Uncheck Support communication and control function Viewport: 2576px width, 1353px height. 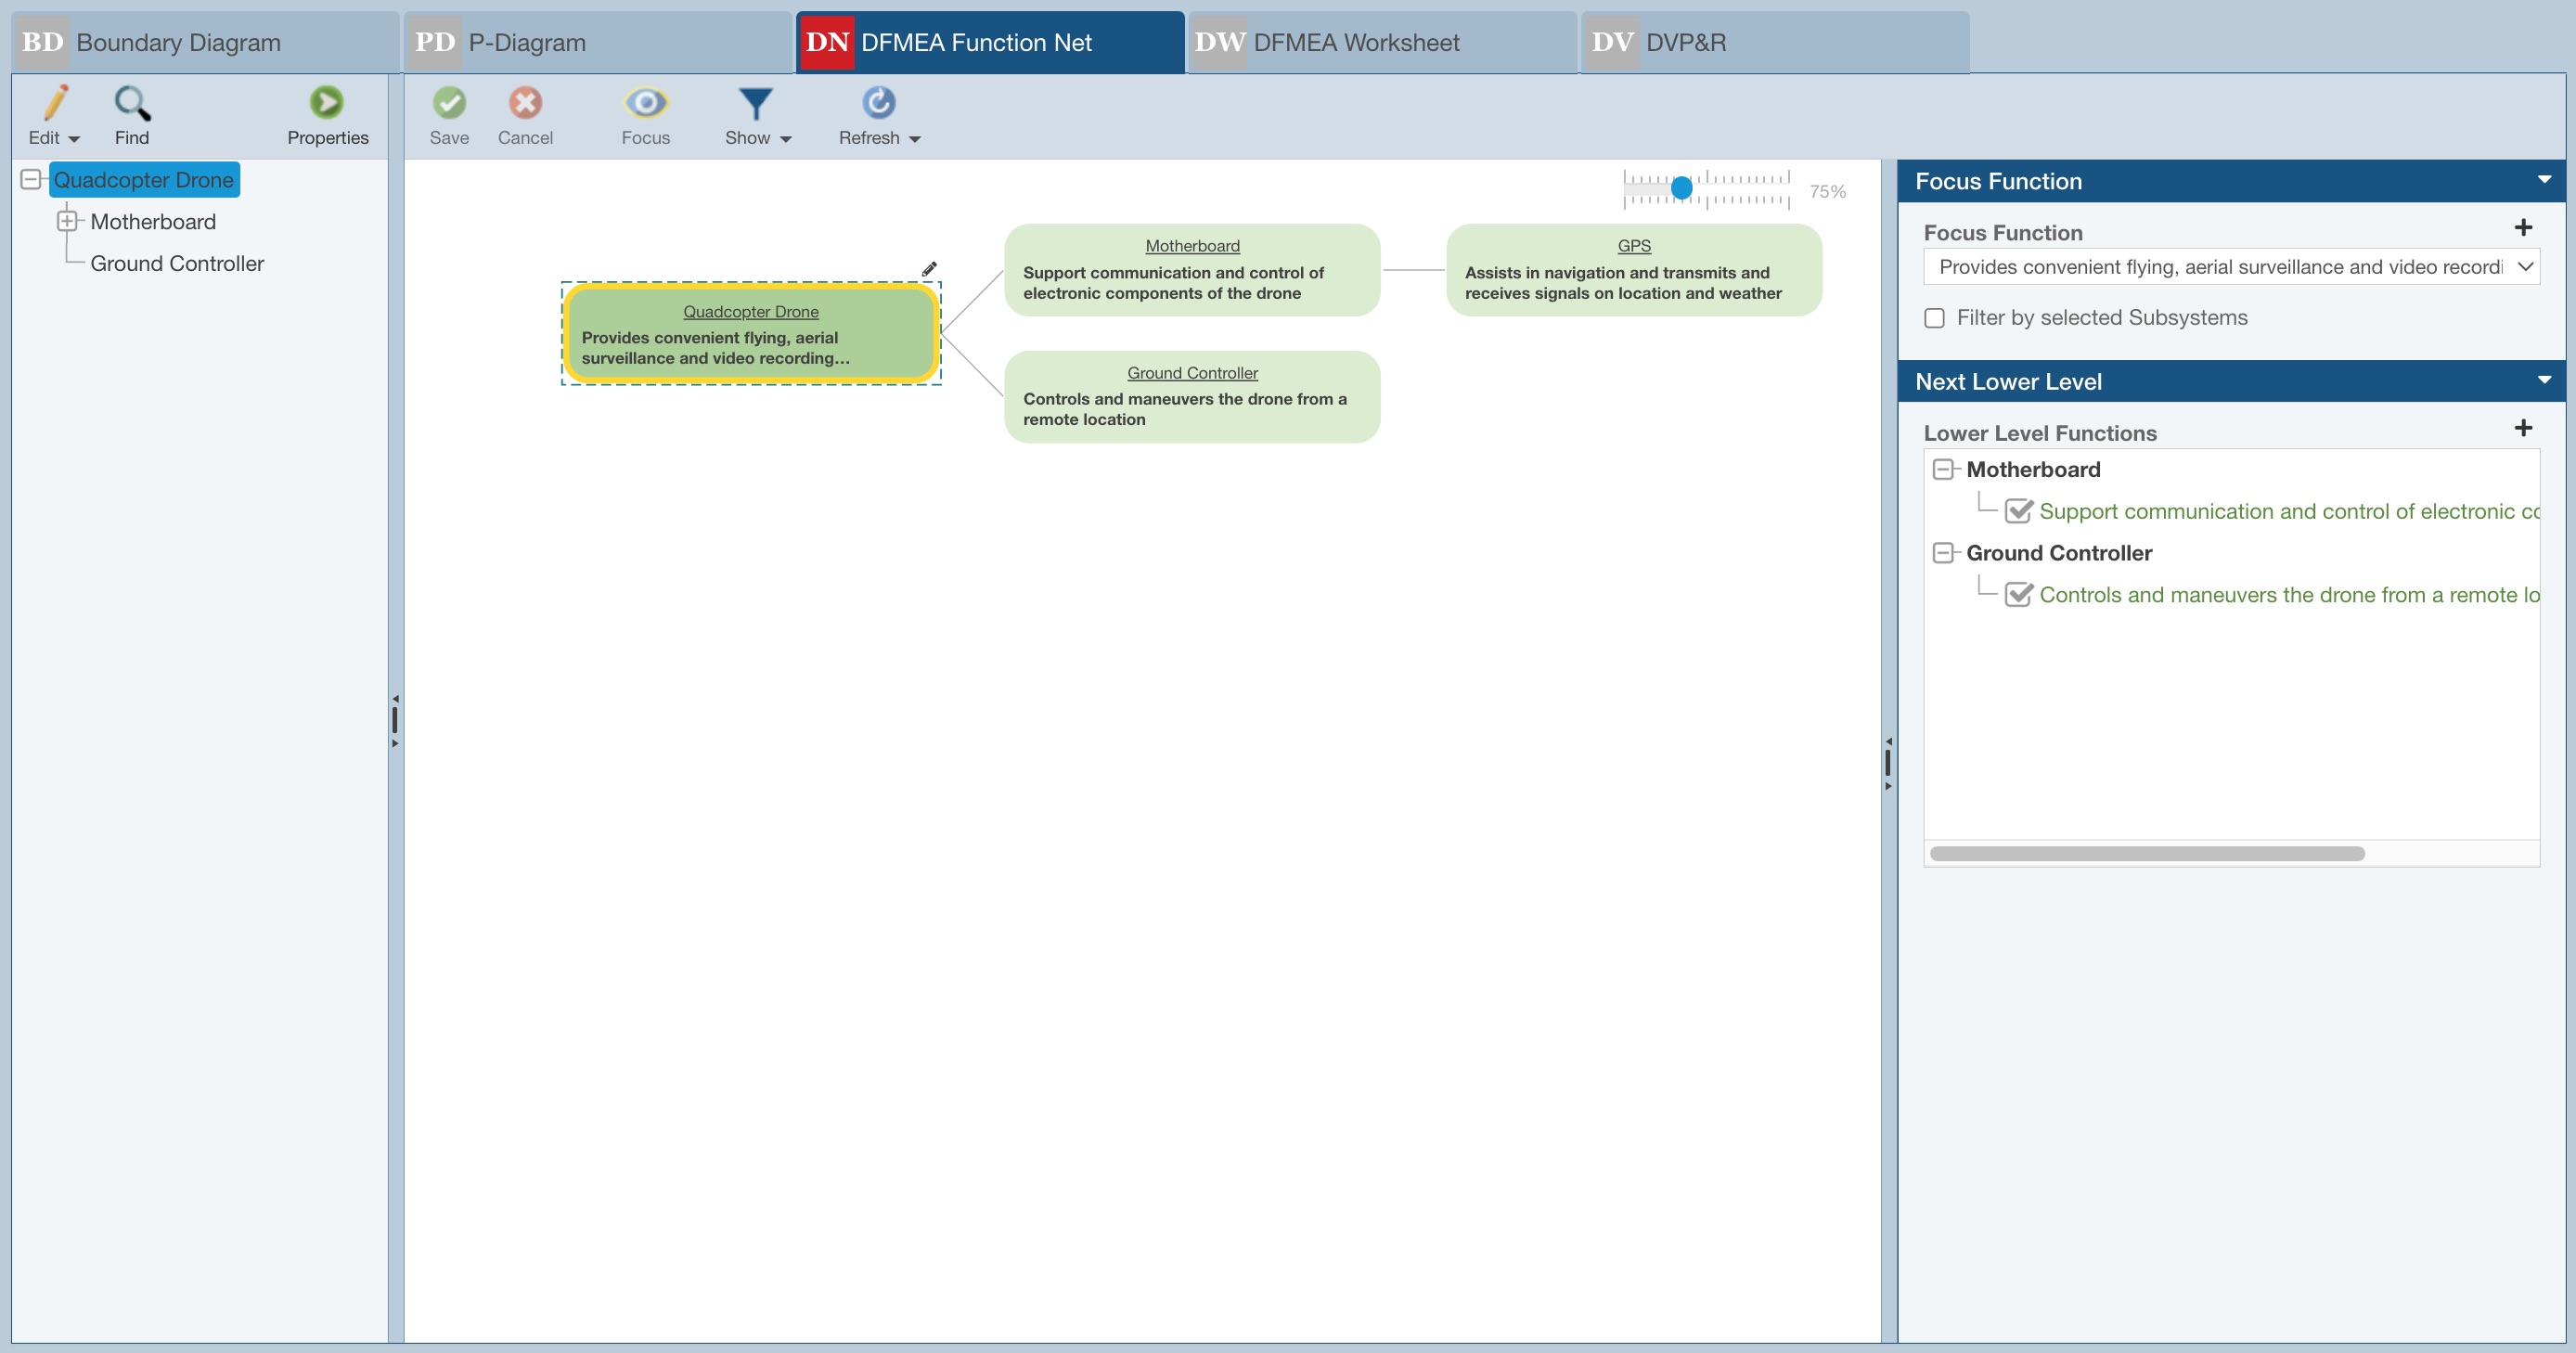click(2018, 512)
